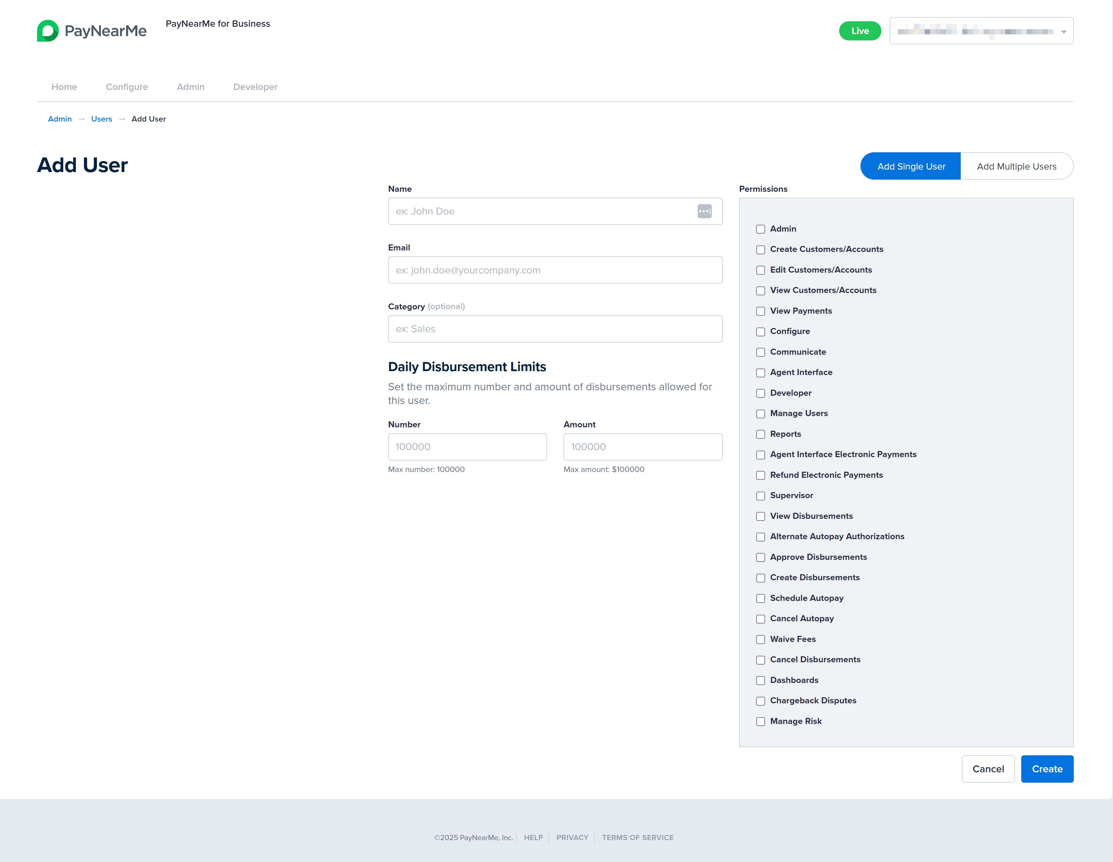This screenshot has width=1113, height=862.
Task: Enable the Admin permission checkbox
Action: click(760, 229)
